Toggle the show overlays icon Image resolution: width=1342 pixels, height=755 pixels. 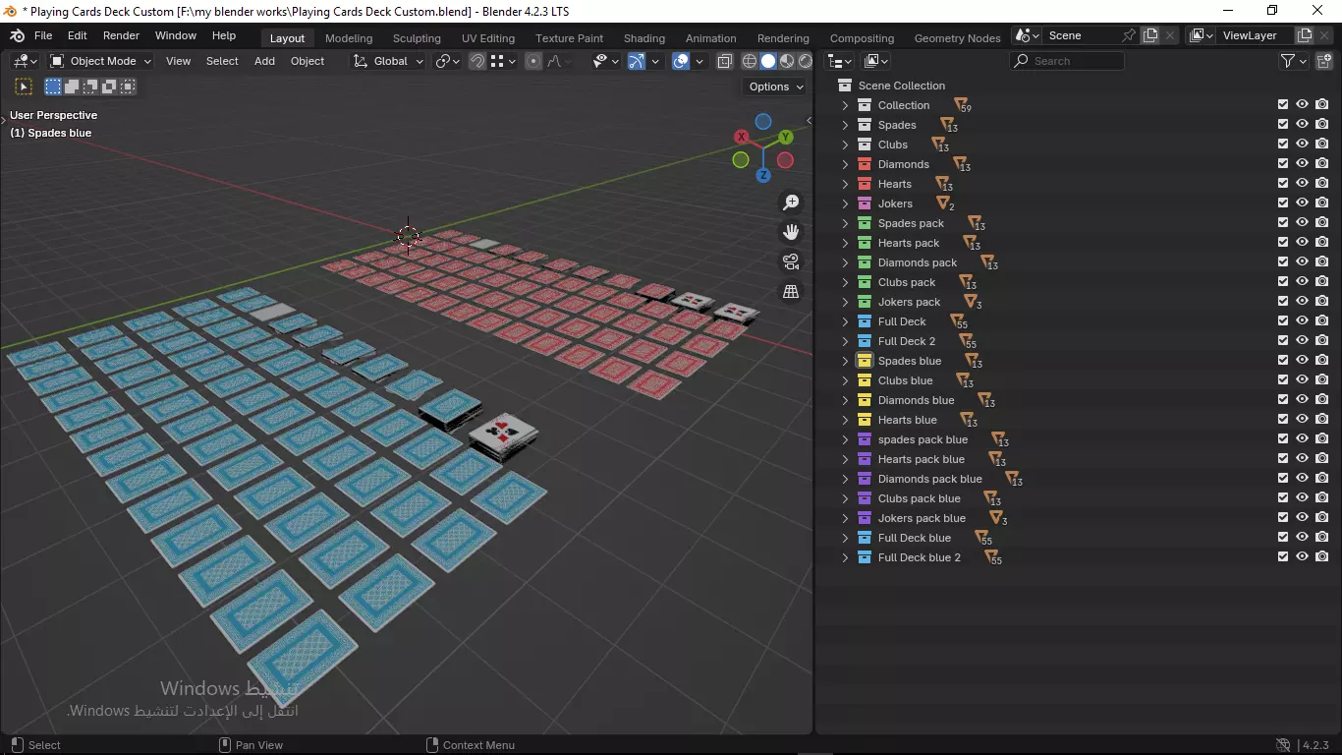click(x=681, y=61)
